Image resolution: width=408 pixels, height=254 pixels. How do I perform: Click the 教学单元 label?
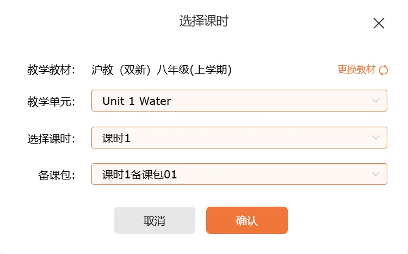click(51, 101)
